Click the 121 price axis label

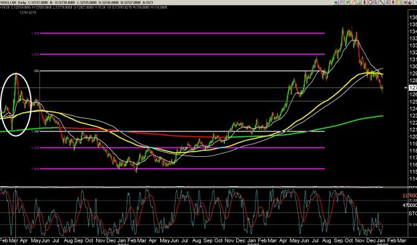[413, 130]
